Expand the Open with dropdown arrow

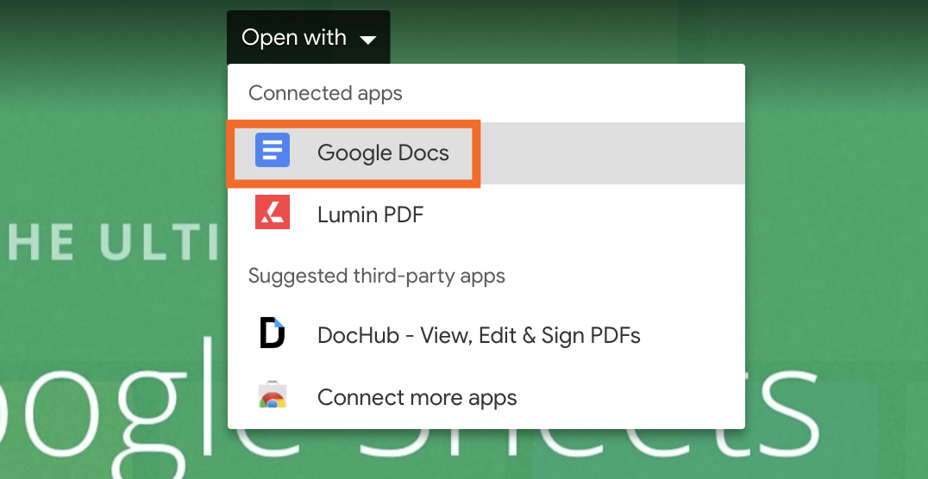pyautogui.click(x=368, y=40)
